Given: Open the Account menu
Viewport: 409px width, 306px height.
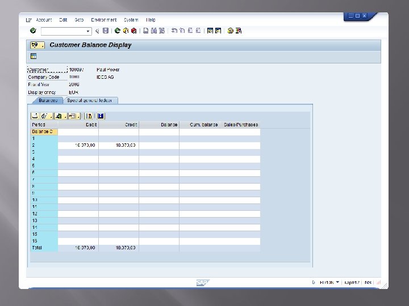Looking at the screenshot, I should (x=44, y=20).
